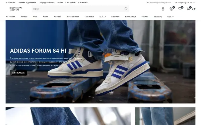Viewport: 201px width, 125px height.
Task: Open the favorites heart icon
Action: 180,9
